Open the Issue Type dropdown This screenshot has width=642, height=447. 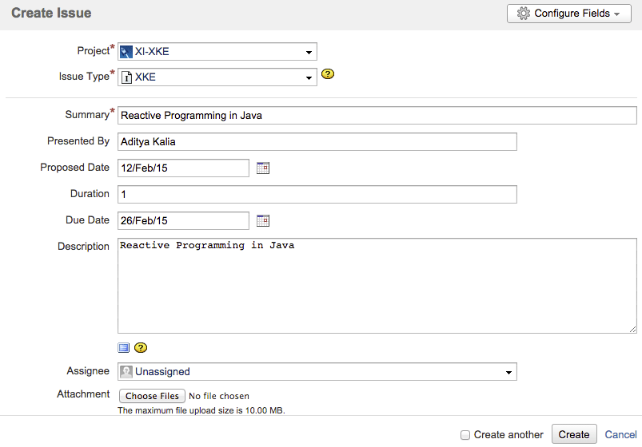tap(217, 77)
